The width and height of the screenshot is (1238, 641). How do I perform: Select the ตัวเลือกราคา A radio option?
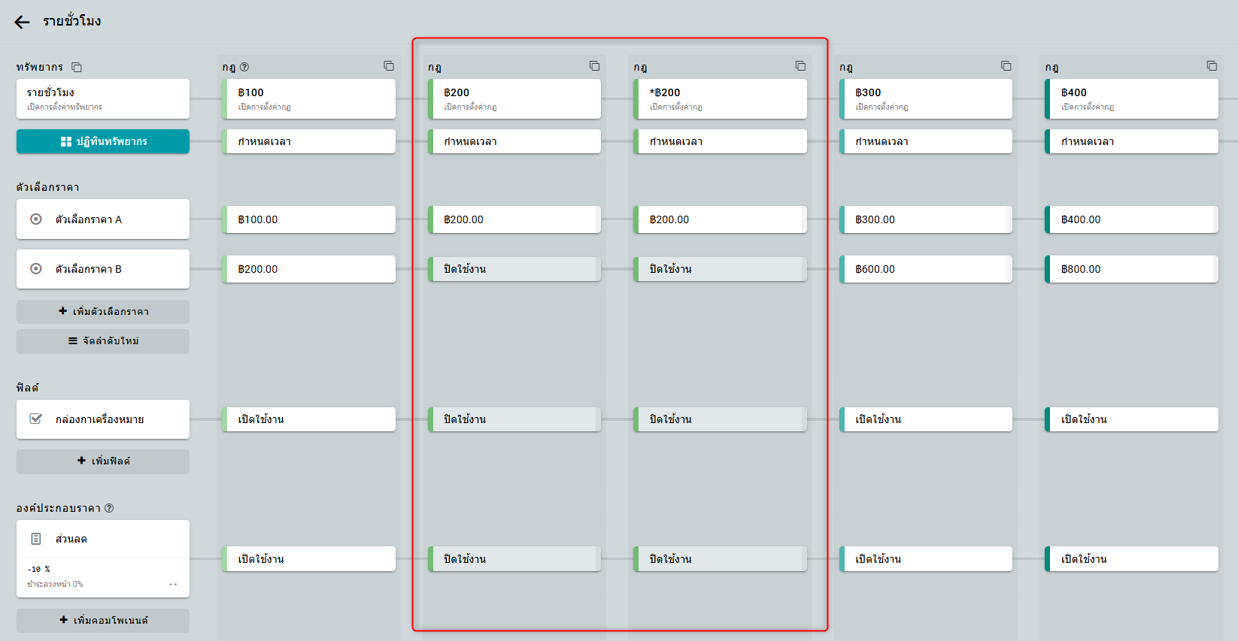[x=36, y=219]
